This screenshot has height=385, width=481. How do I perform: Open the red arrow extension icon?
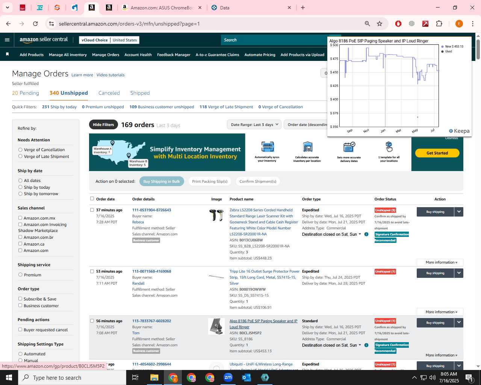(x=425, y=24)
